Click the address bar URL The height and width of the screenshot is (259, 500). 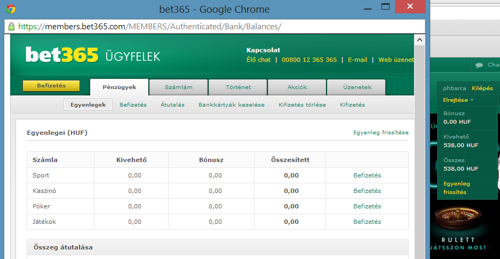point(149,27)
